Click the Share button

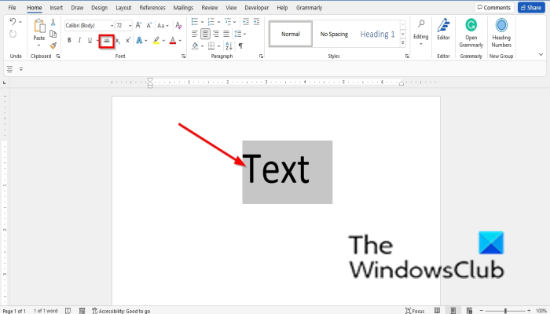pos(530,7)
